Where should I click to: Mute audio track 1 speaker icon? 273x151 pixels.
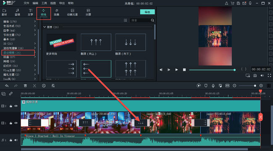16,140
